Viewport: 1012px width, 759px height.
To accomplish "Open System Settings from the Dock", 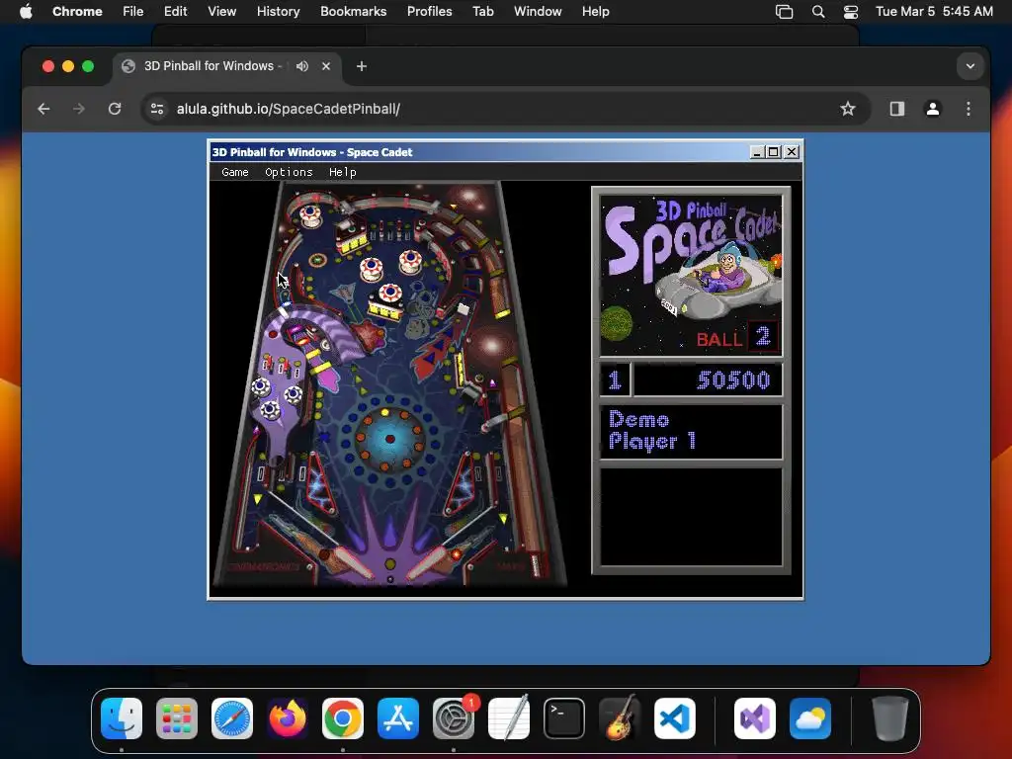I will (x=453, y=718).
